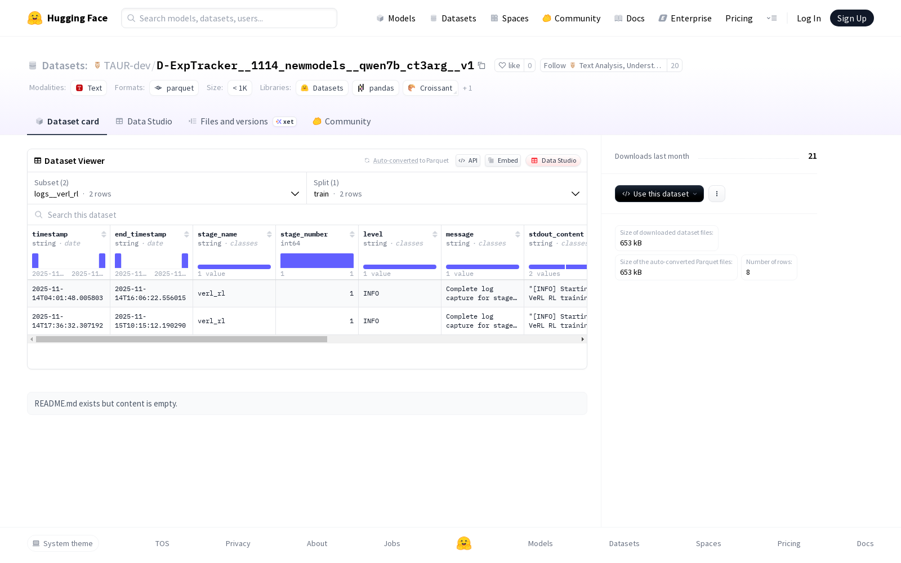Image resolution: width=901 pixels, height=563 pixels.
Task: Click the footer Hugging Face emoji icon
Action: click(464, 543)
